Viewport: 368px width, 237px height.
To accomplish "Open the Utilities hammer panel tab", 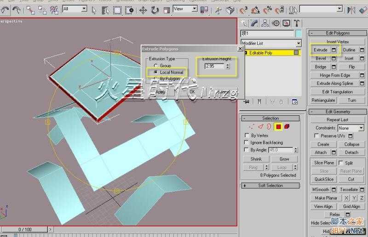I will point(297,23).
